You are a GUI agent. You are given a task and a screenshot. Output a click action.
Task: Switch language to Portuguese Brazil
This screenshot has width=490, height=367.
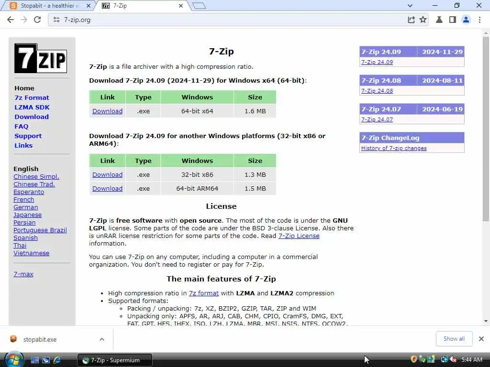click(x=40, y=230)
